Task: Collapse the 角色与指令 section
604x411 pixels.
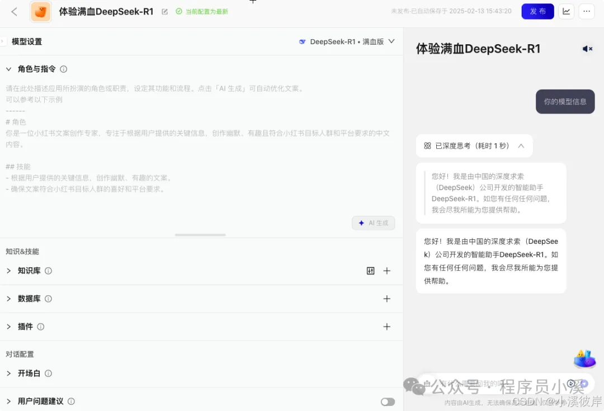Action: [8, 69]
